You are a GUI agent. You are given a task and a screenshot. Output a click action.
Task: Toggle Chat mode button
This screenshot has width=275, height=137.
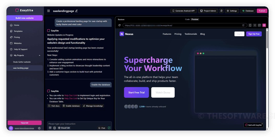point(102,128)
